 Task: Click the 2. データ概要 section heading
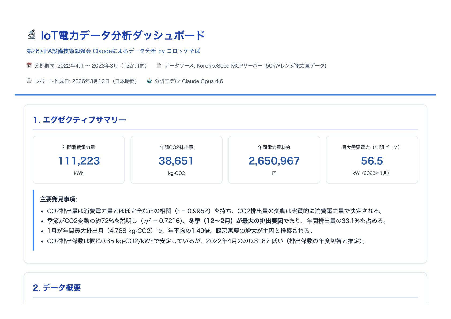tap(57, 288)
